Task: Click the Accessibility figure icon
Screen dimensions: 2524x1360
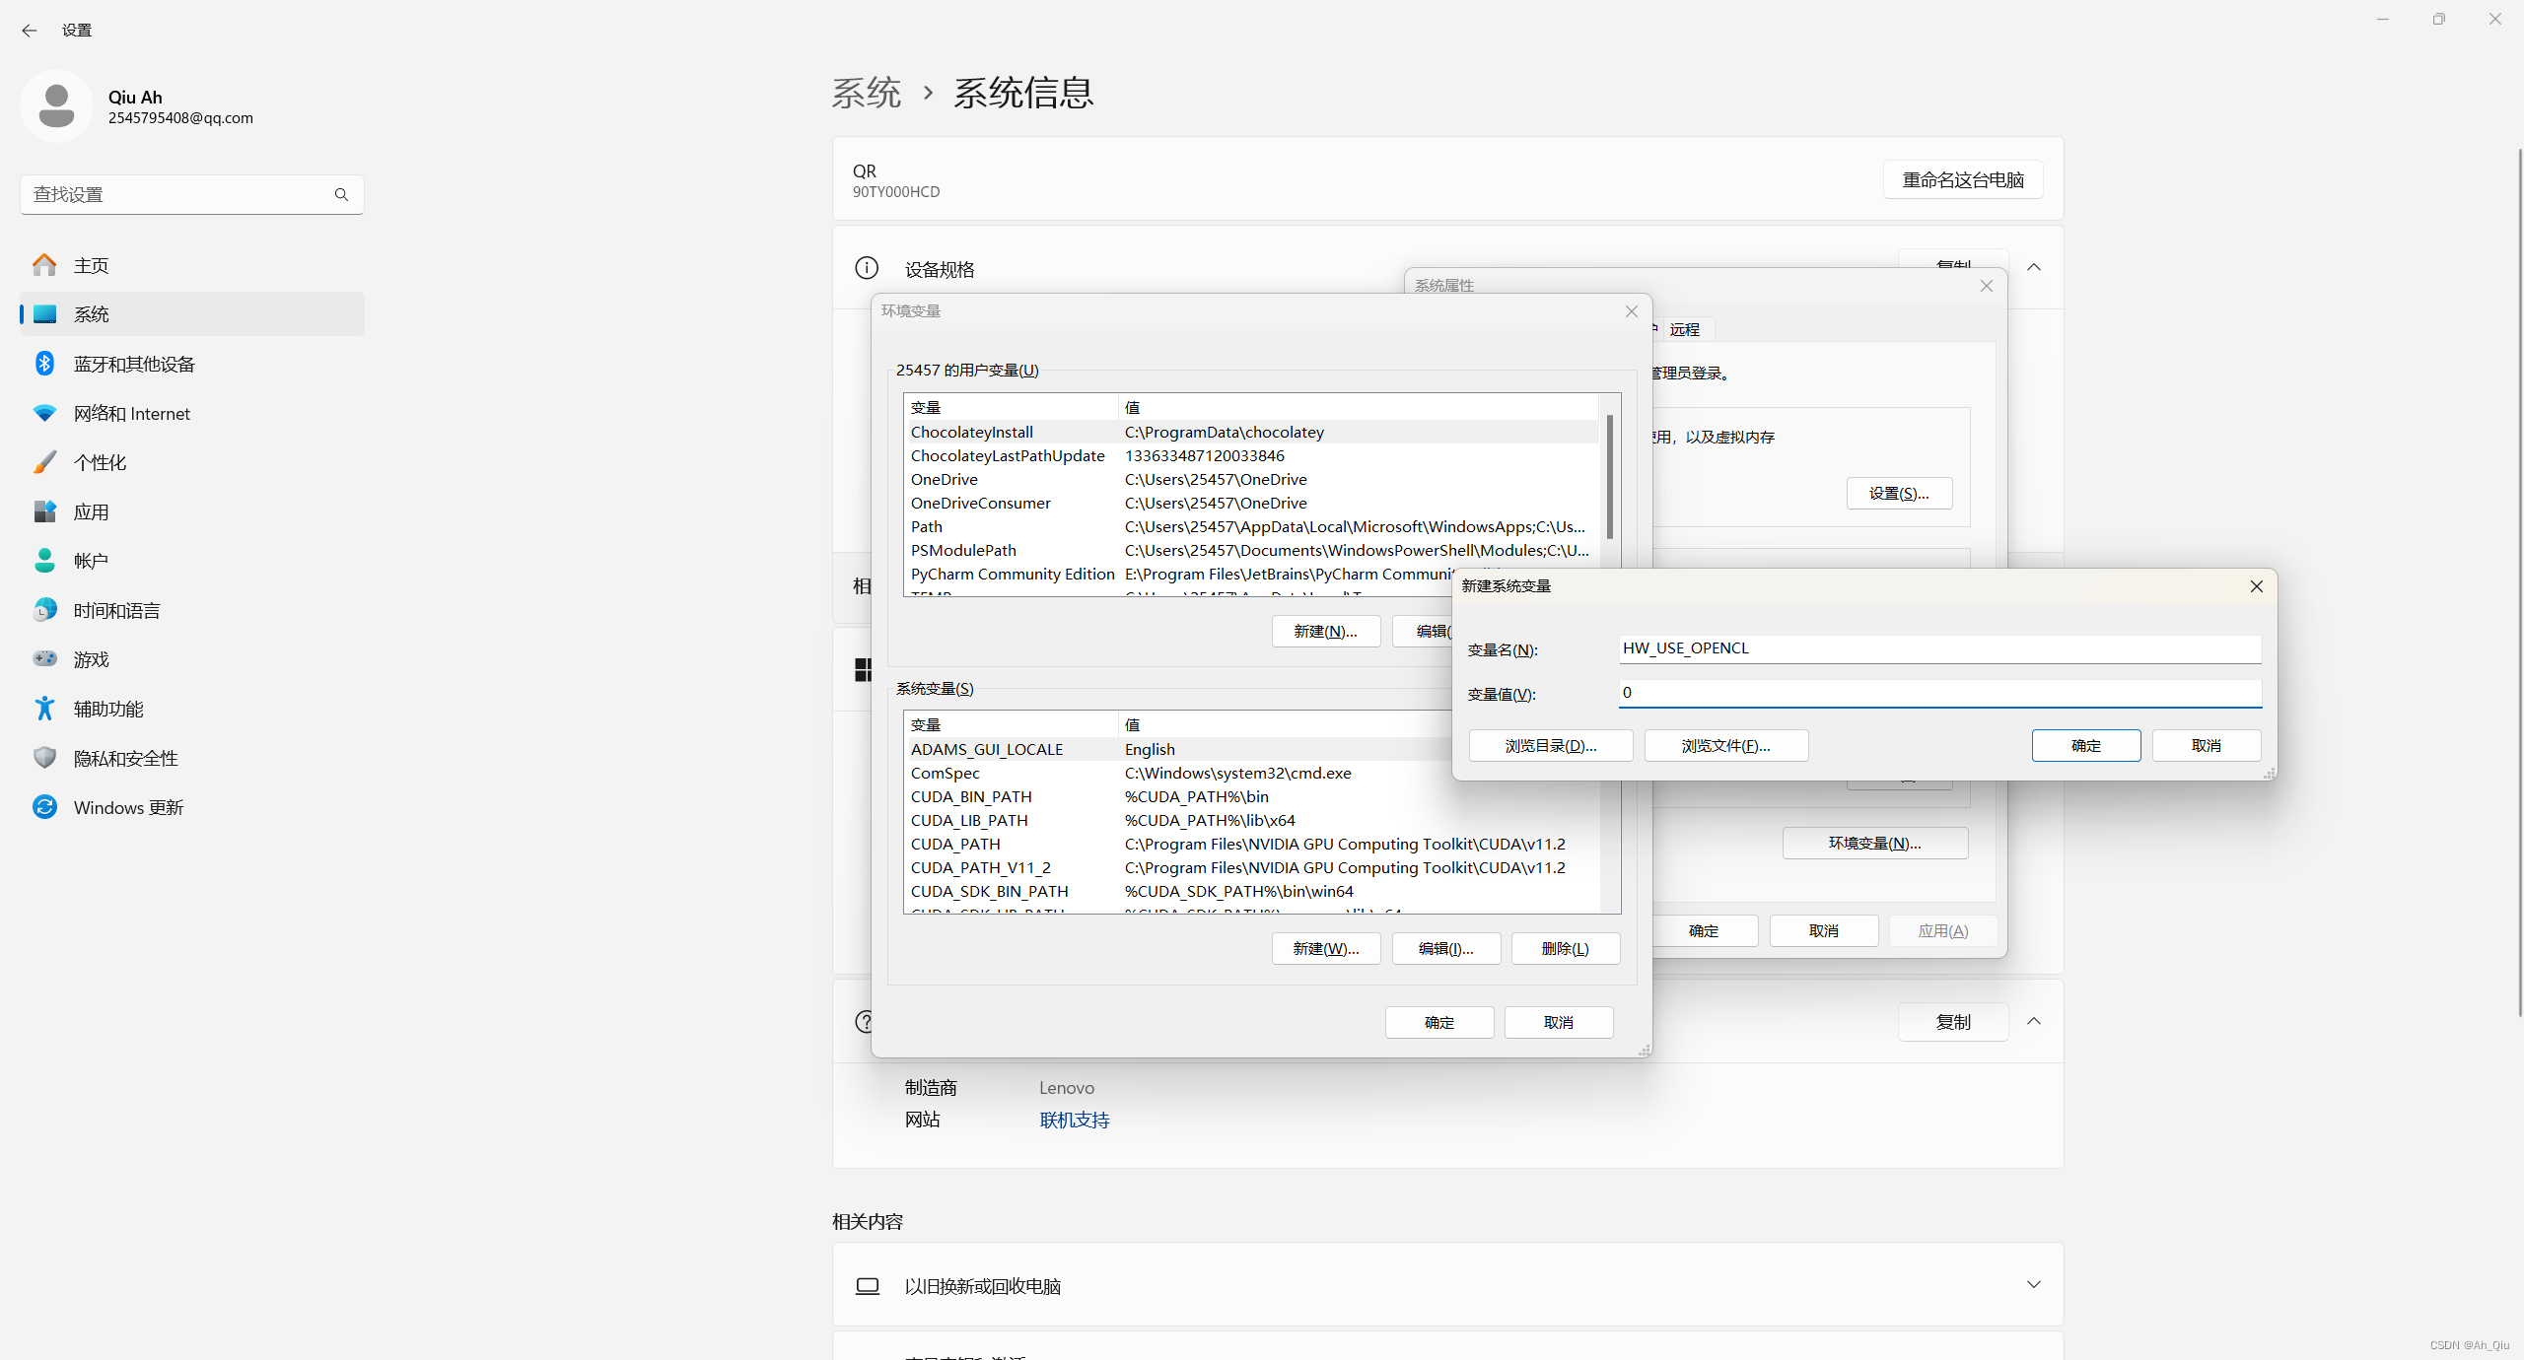Action: (x=44, y=709)
